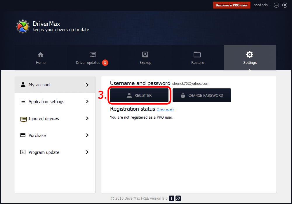Click the red badge showing 3 updates
292x204 pixels.
[x=105, y=63]
